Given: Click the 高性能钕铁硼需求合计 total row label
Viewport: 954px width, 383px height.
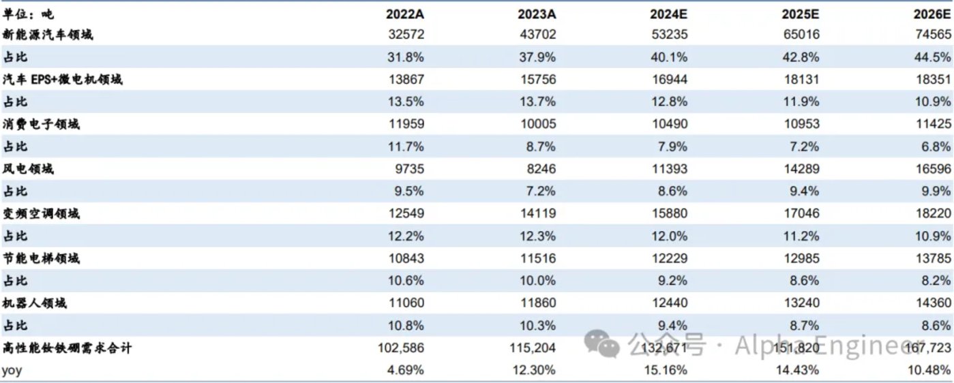Looking at the screenshot, I should pyautogui.click(x=67, y=348).
